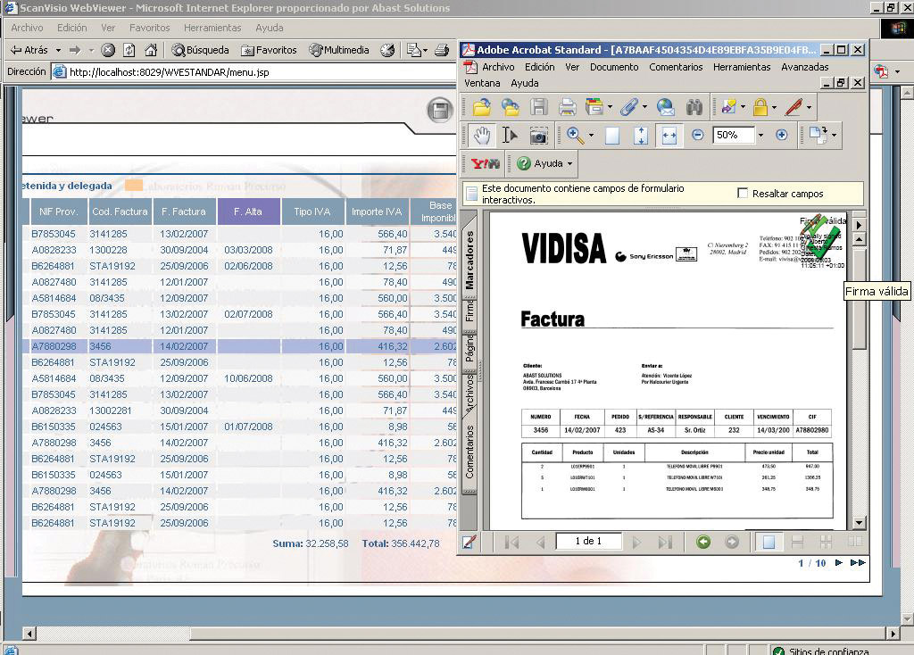The image size is (914, 655).
Task: Enable the Resaltar campos checkbox
Action: click(x=743, y=194)
